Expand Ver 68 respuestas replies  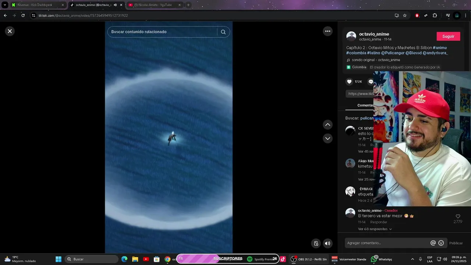(375, 229)
